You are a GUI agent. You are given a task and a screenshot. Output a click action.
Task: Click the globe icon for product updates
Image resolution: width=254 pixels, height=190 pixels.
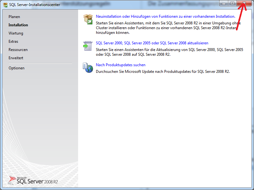[x=88, y=67]
